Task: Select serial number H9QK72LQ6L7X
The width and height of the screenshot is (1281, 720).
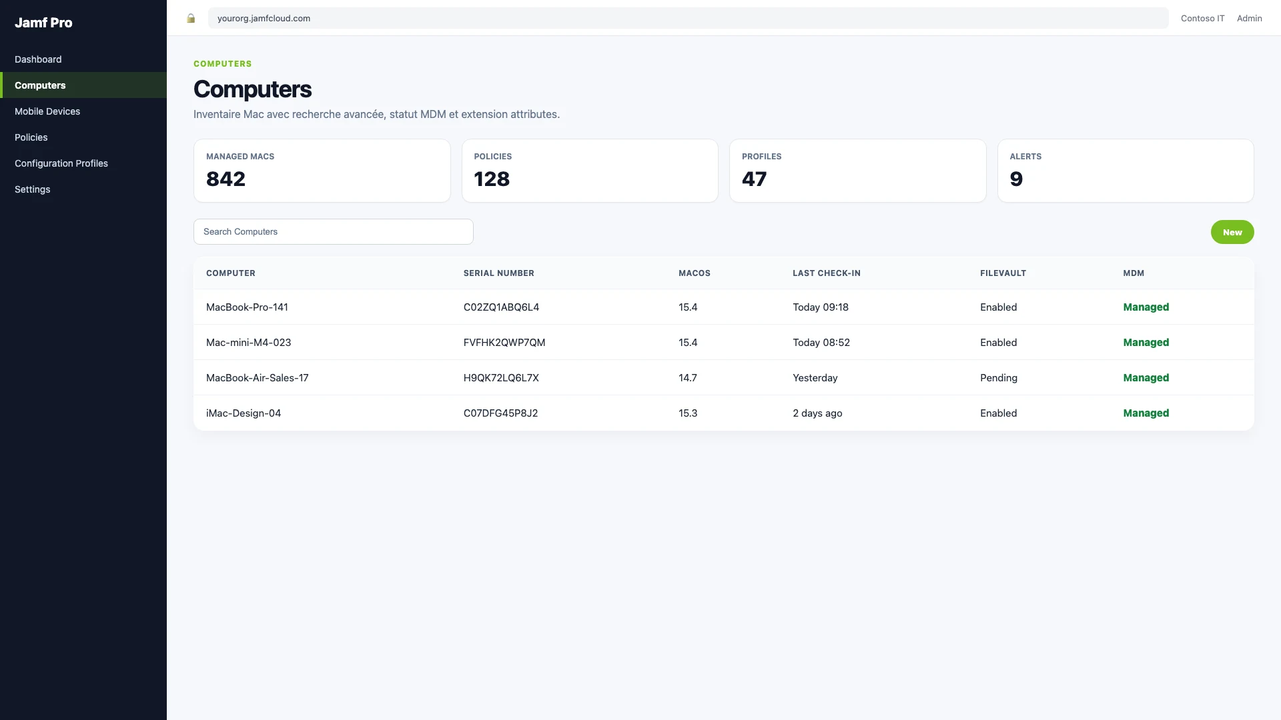Action: (x=501, y=378)
